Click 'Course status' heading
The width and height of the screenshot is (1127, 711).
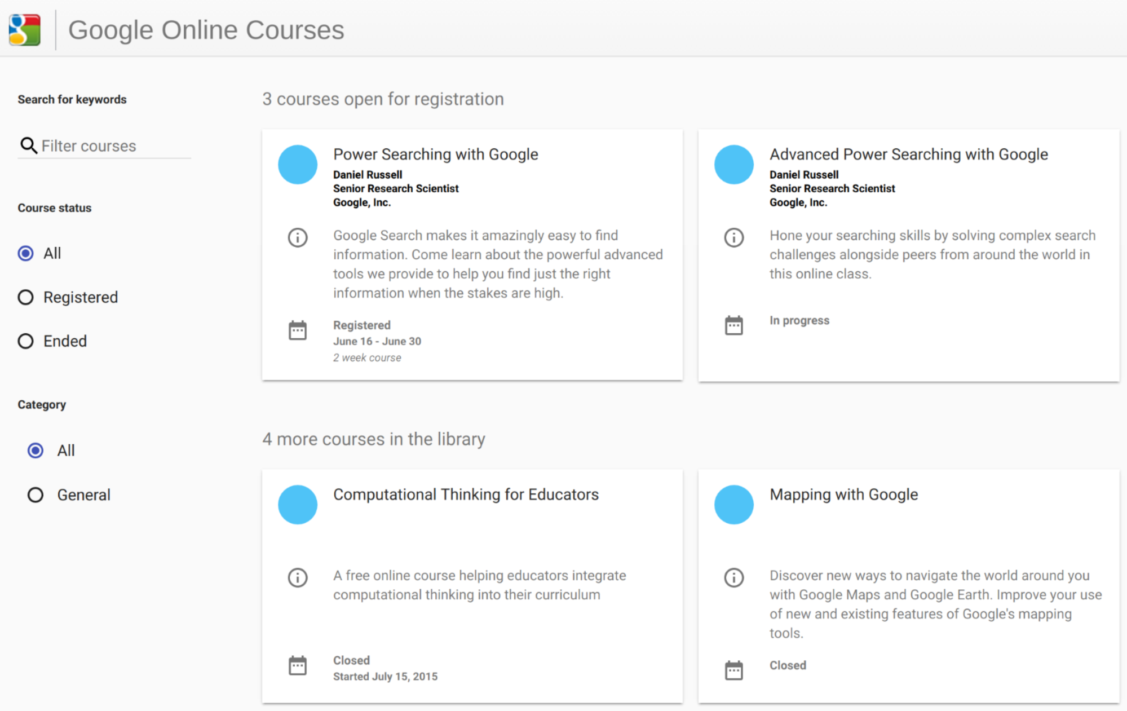(x=54, y=207)
